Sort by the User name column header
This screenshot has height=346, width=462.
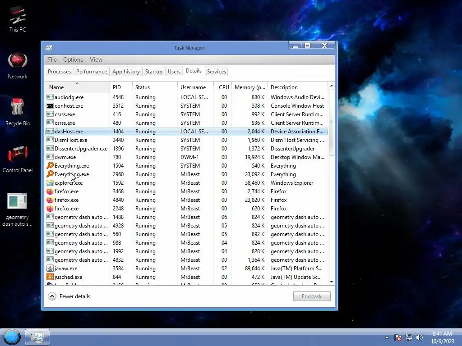click(196, 87)
